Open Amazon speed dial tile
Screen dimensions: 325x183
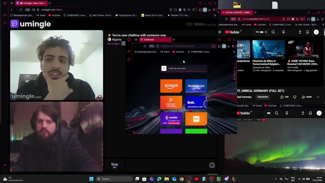171,86
